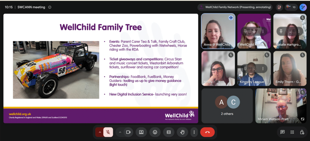This screenshot has height=141, width=310.
Task: Open host controls lock icon
Action: [302, 132]
